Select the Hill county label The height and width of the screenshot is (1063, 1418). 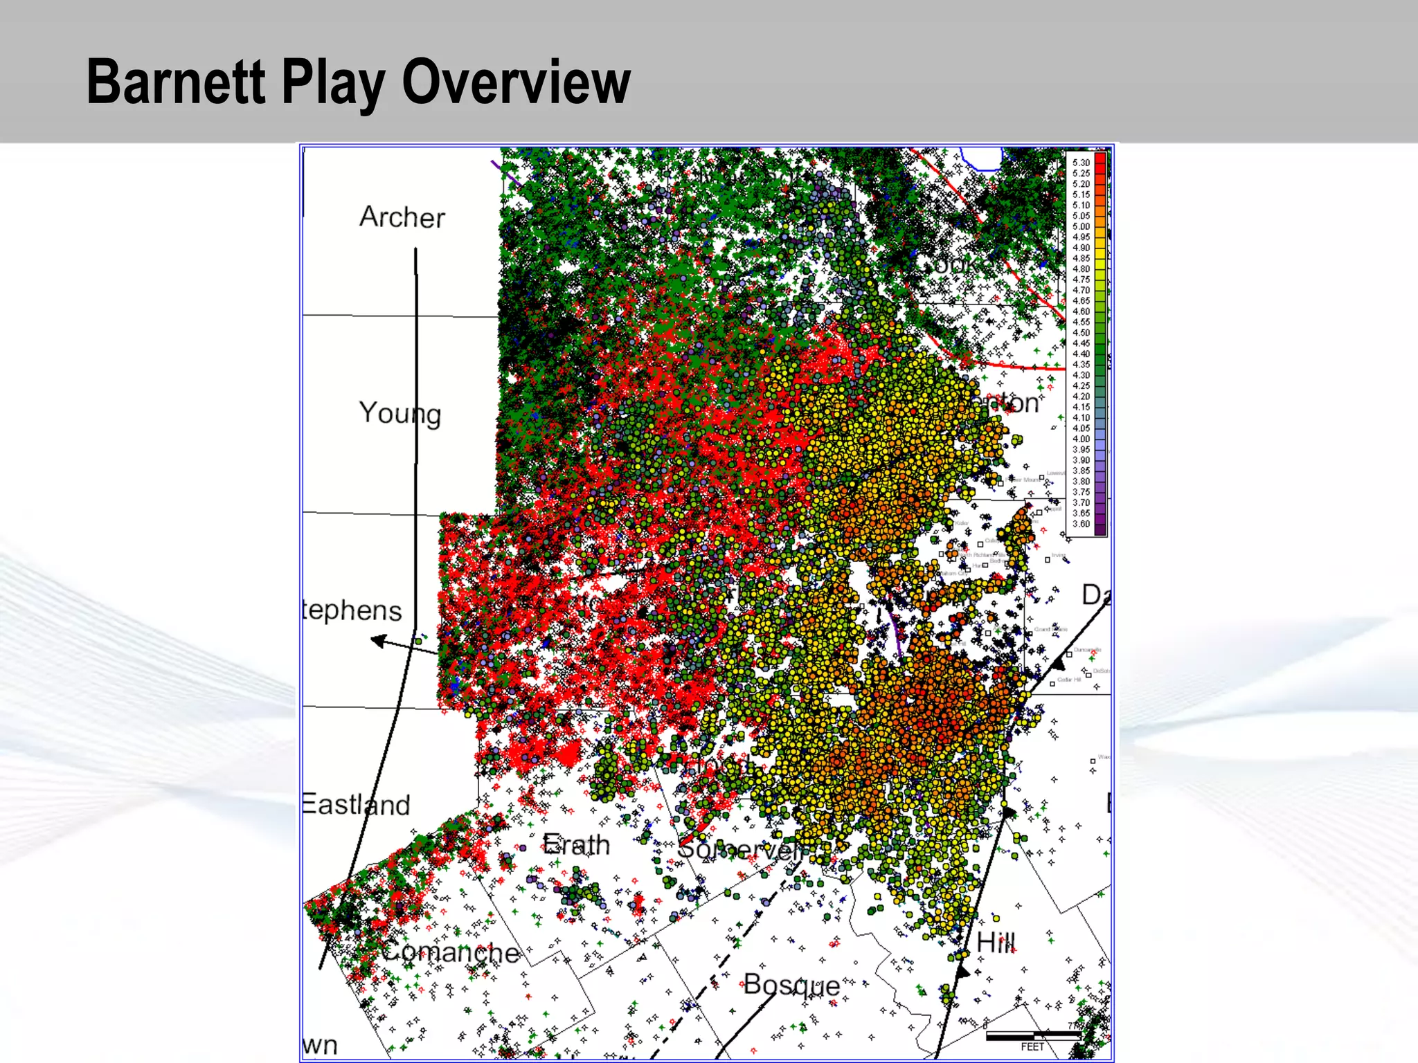(x=996, y=943)
